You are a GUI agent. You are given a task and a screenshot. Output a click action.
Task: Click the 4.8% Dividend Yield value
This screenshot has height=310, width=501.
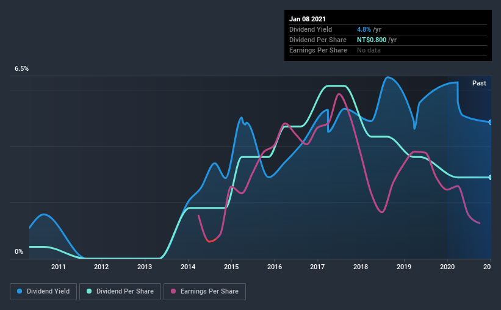[364, 29]
